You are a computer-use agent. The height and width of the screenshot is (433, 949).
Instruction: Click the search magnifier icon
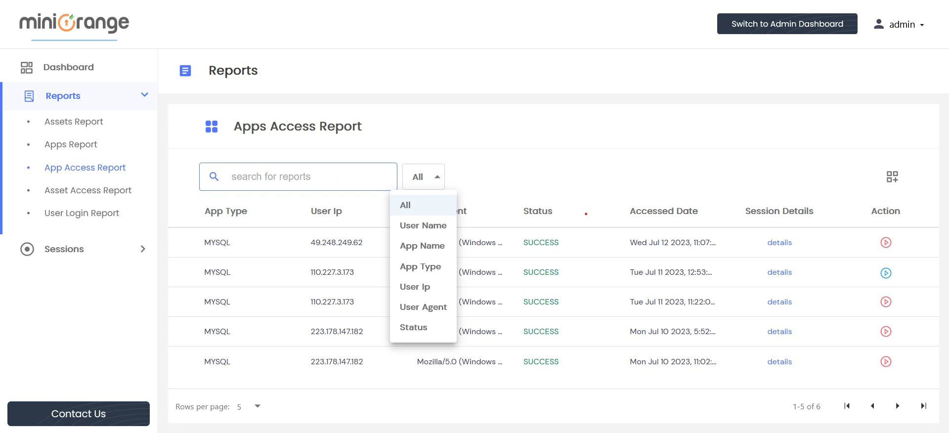click(214, 176)
